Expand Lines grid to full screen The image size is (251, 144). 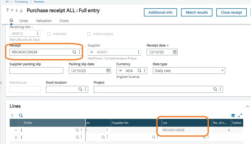coord(240,115)
